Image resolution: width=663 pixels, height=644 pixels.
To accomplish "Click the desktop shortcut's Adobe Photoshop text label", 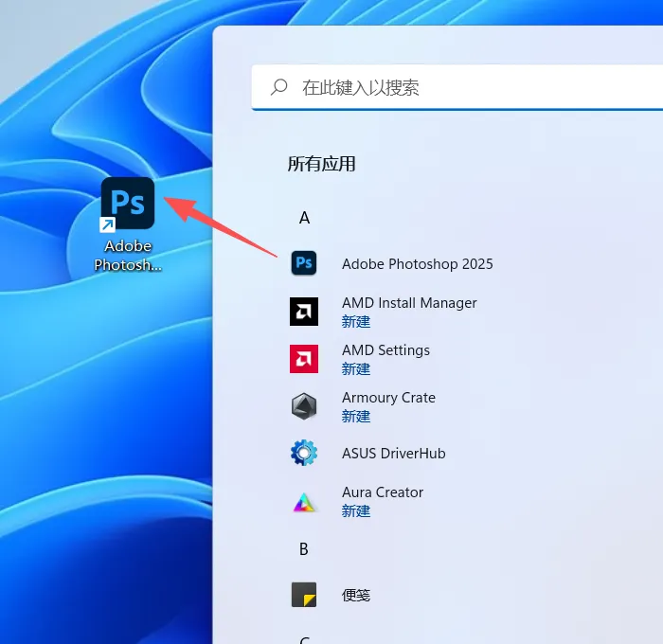I will [128, 256].
